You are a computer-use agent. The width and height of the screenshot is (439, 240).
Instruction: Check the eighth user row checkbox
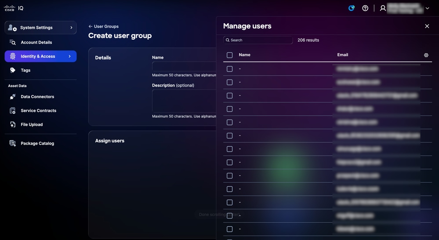(x=229, y=163)
